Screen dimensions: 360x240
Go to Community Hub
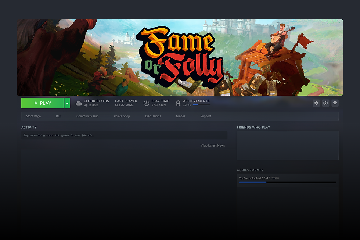[87, 116]
